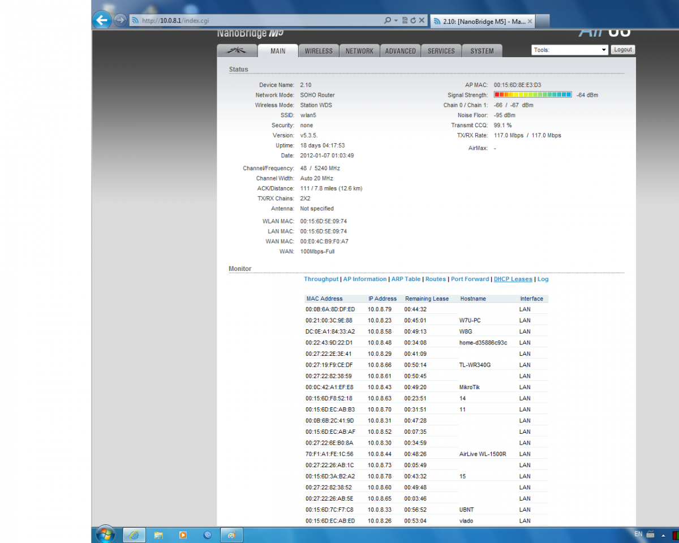Click Internet Explorer taskbar icon
This screenshot has width=679, height=543.
134,535
